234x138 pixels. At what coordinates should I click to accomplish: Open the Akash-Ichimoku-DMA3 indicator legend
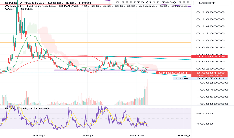(x=97, y=6)
